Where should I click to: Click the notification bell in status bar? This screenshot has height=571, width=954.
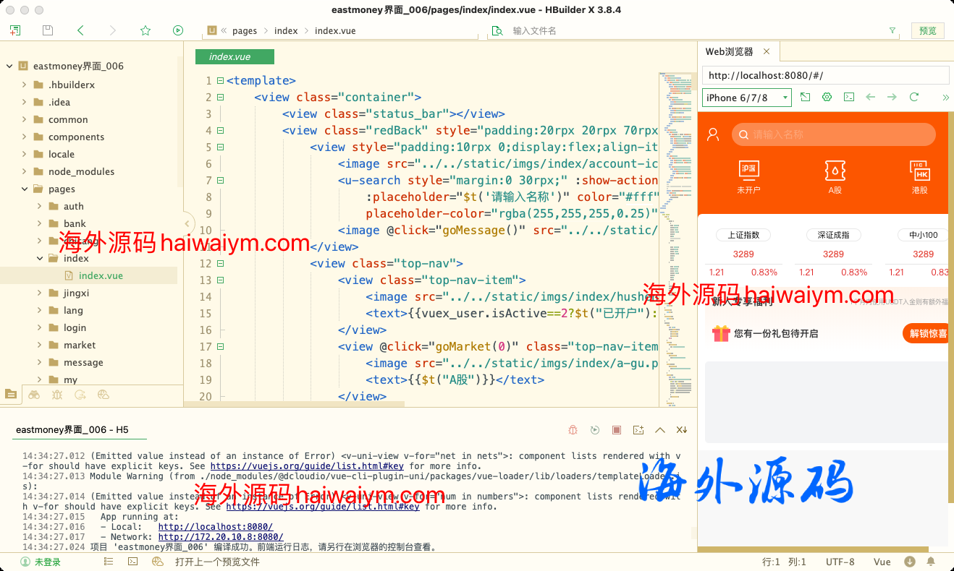(931, 562)
